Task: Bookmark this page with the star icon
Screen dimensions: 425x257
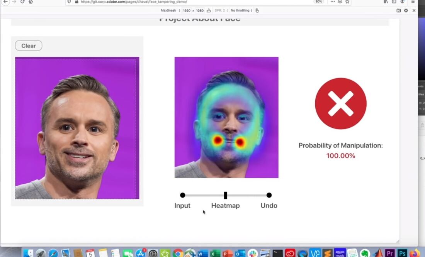Action: click(x=347, y=2)
